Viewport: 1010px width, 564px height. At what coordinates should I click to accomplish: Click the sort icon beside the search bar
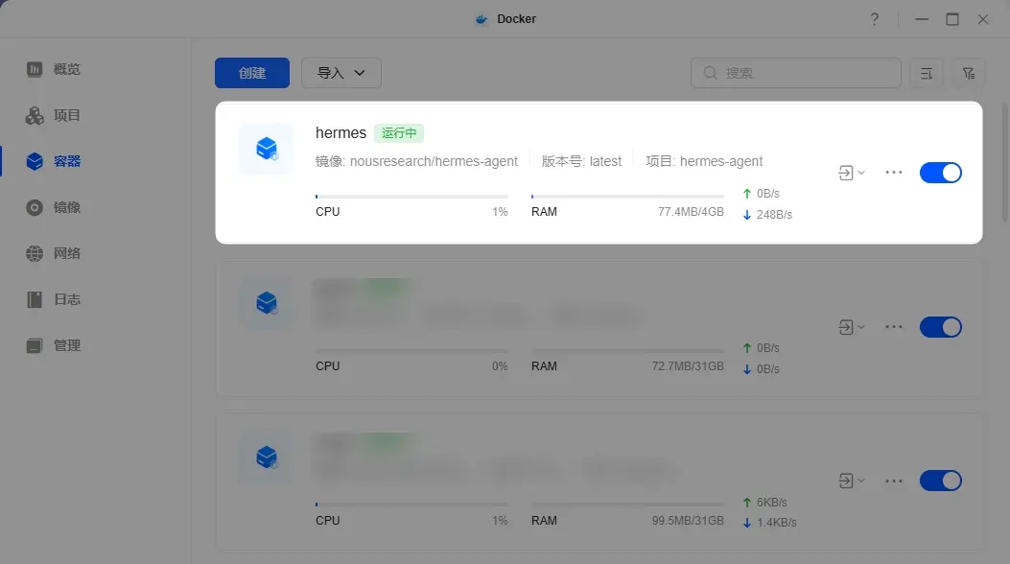925,72
